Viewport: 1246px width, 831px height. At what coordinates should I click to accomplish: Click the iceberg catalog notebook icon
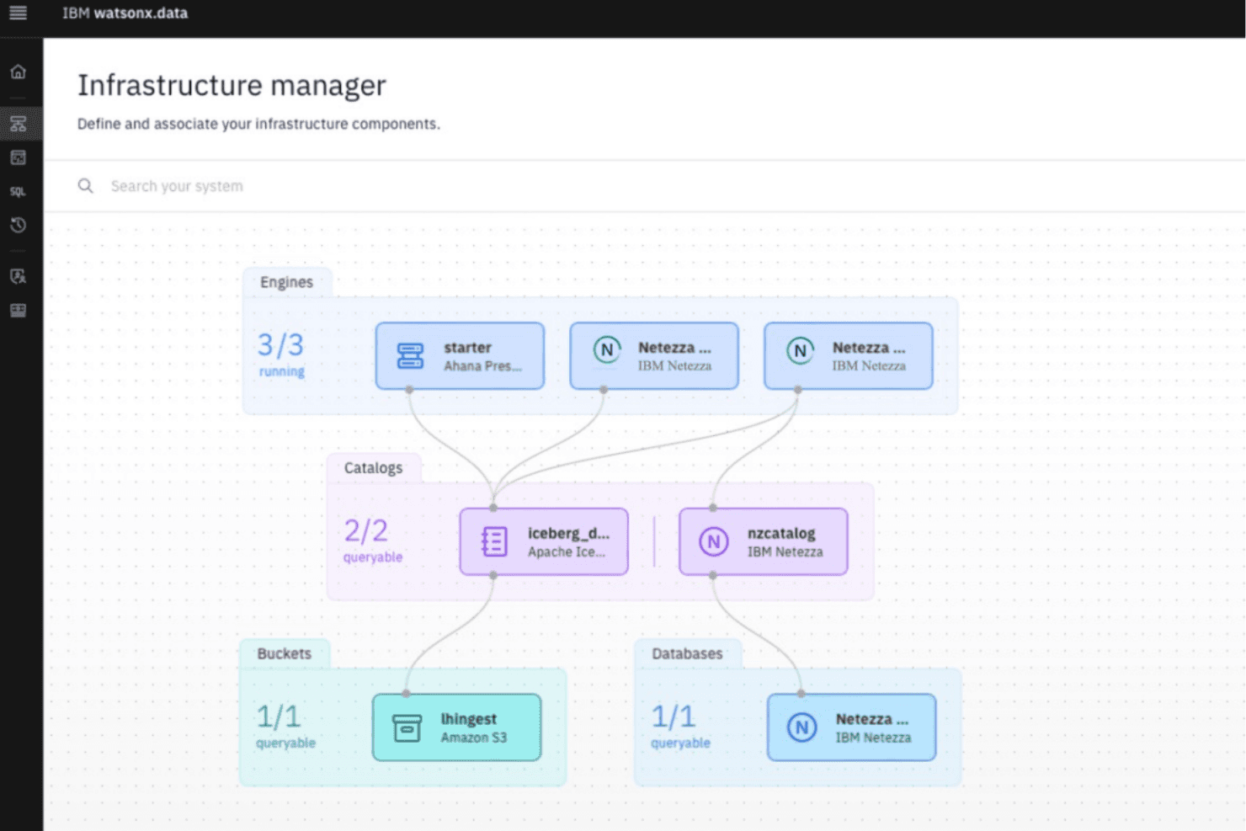(494, 541)
